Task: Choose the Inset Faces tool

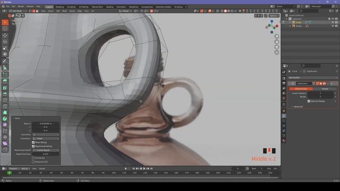Action: pos(5,88)
